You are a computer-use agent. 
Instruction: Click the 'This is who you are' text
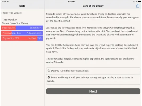pos(12,13)
